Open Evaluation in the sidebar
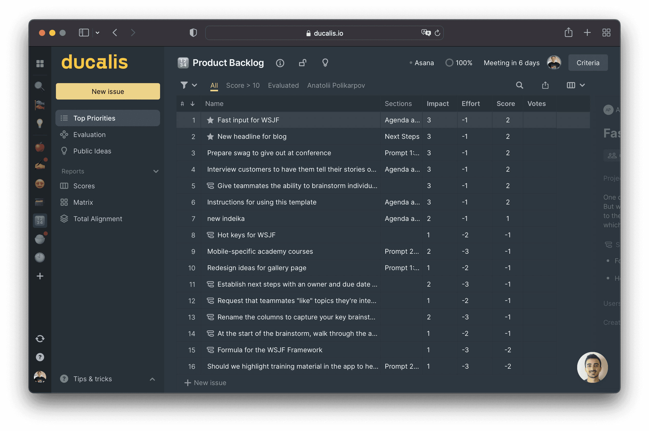The image size is (649, 431). click(x=108, y=135)
